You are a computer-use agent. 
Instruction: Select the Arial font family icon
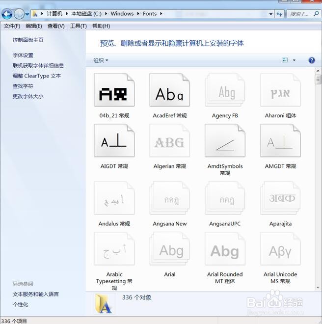pyautogui.click(x=169, y=249)
